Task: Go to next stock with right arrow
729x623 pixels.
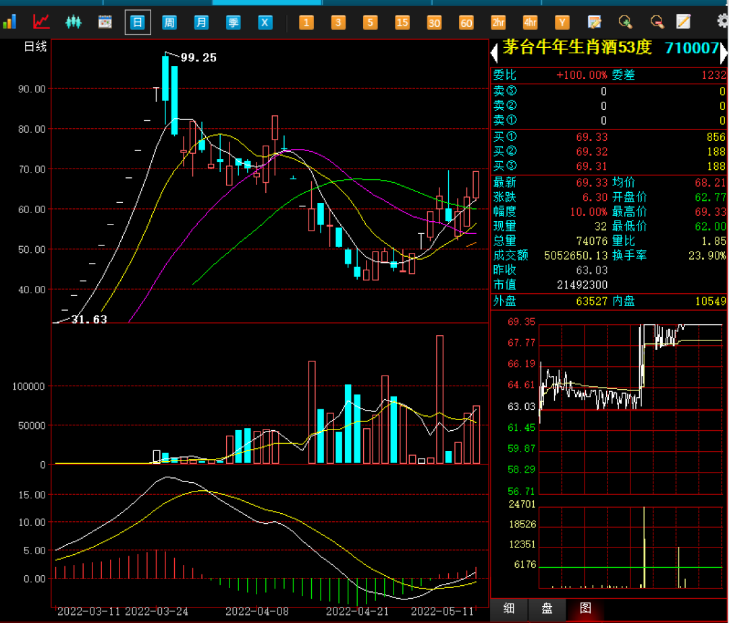Action: click(724, 52)
